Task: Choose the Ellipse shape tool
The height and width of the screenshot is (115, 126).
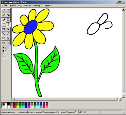Action: coord(4,43)
